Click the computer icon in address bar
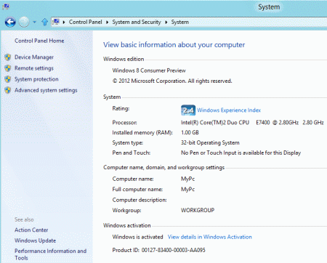 tap(56, 22)
